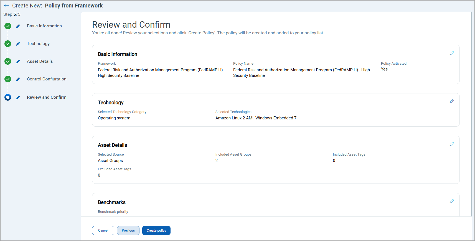This screenshot has height=241, width=475.
Task: Click the back arrow beside Create New
Action: 7,6
